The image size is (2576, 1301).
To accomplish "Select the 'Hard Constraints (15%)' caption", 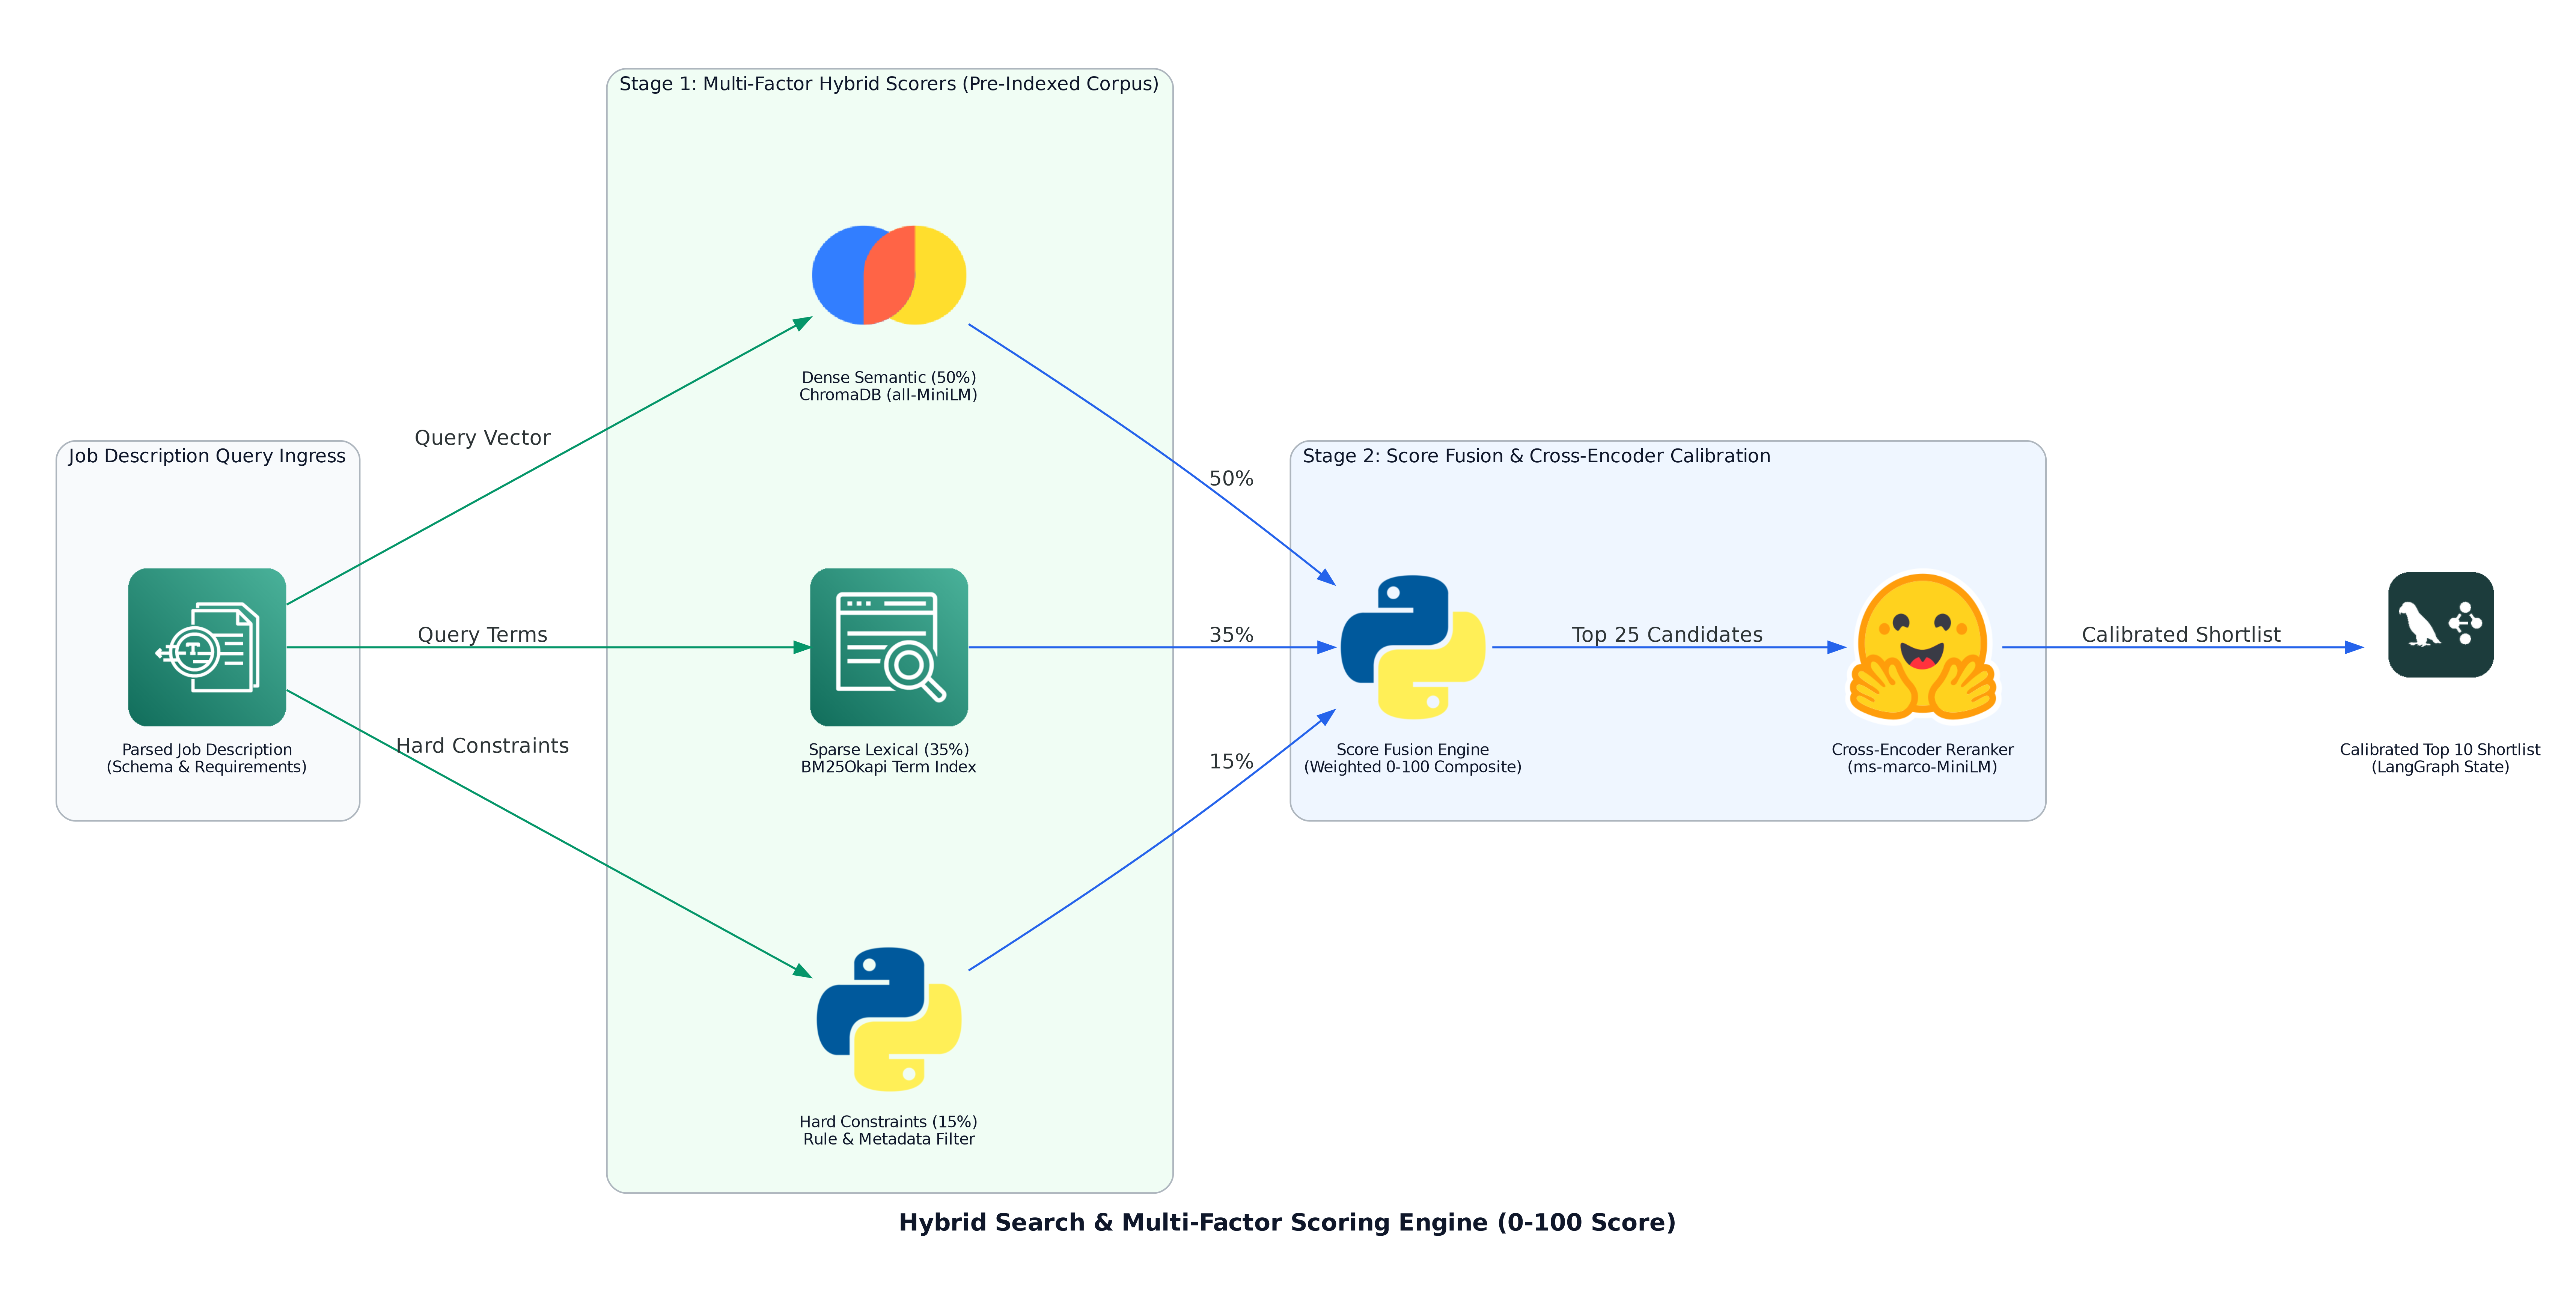I will (x=889, y=1122).
